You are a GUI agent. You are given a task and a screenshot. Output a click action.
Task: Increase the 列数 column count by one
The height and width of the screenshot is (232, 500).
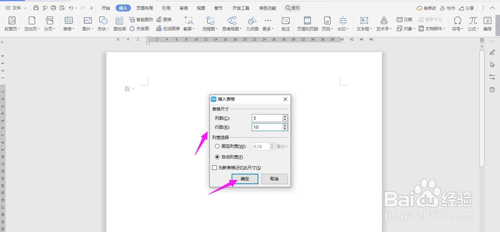tap(285, 117)
